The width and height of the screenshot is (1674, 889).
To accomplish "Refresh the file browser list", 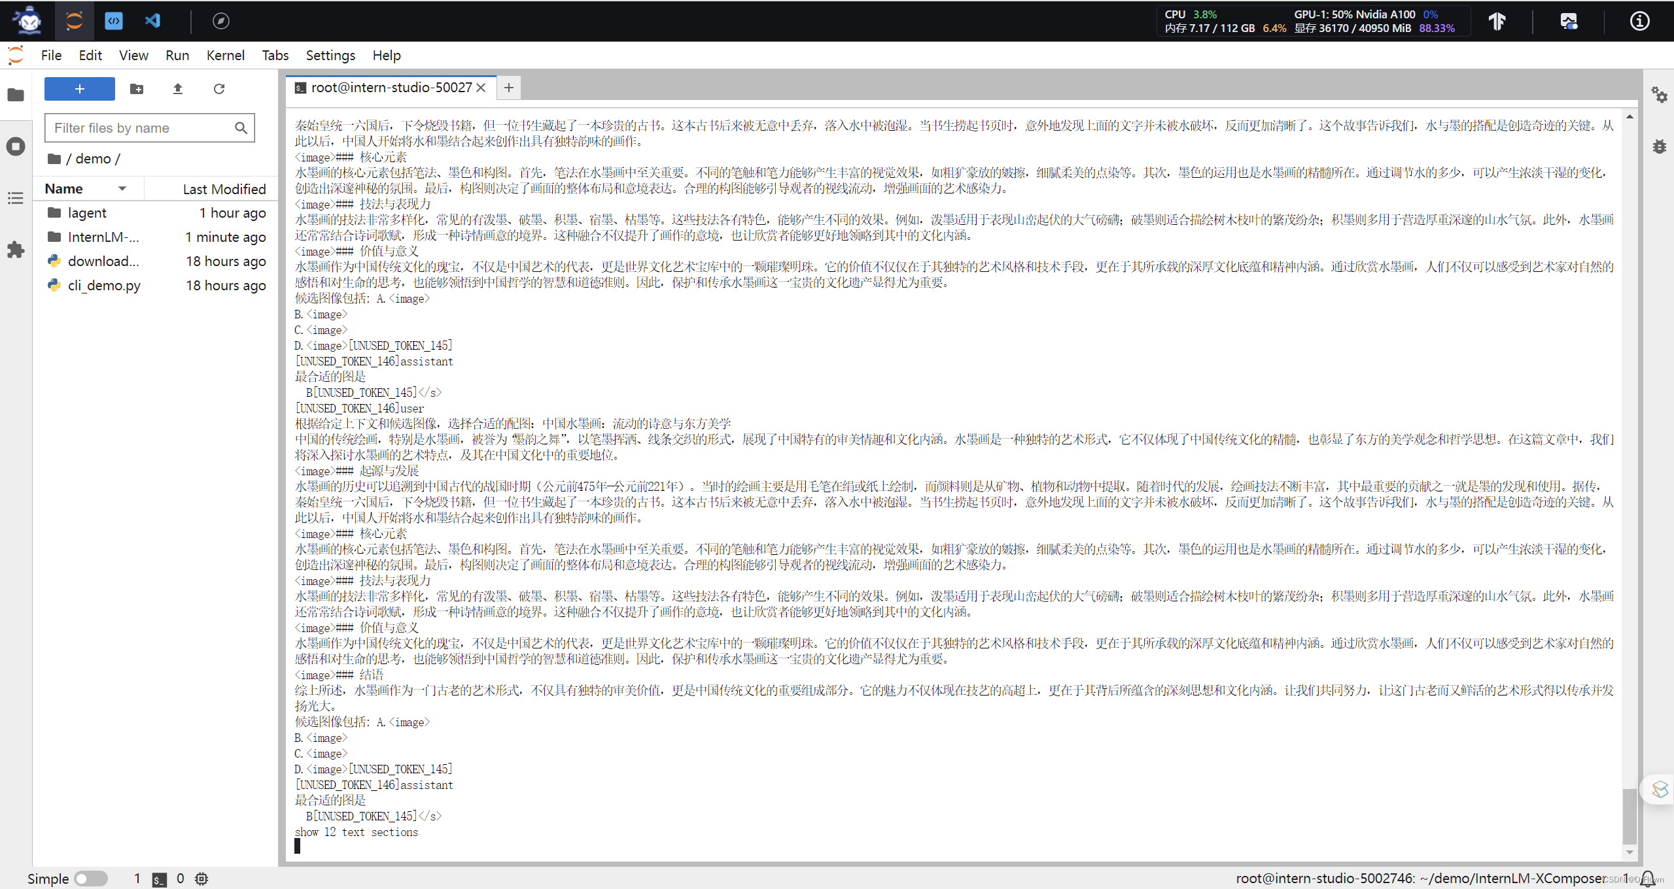I will click(219, 89).
